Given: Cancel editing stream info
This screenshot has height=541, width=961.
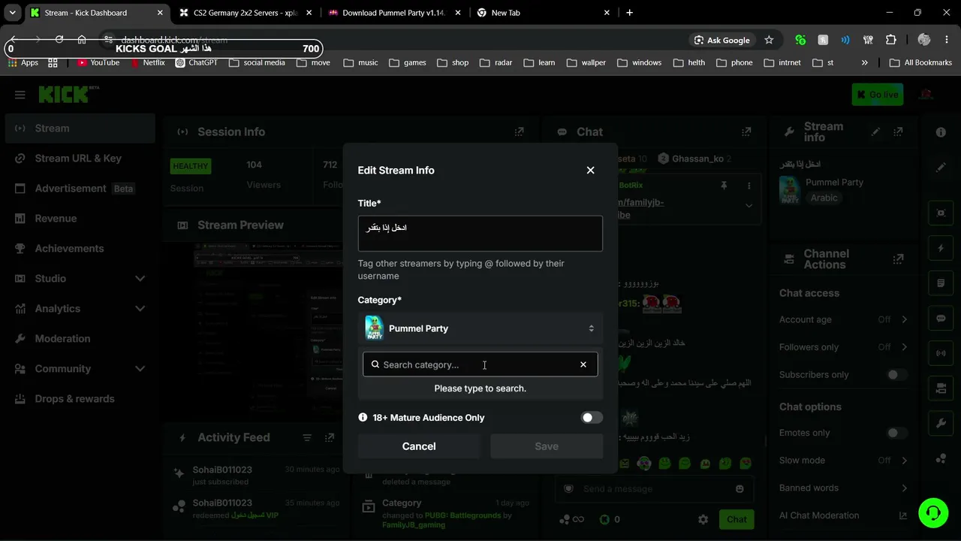Looking at the screenshot, I should click(419, 446).
